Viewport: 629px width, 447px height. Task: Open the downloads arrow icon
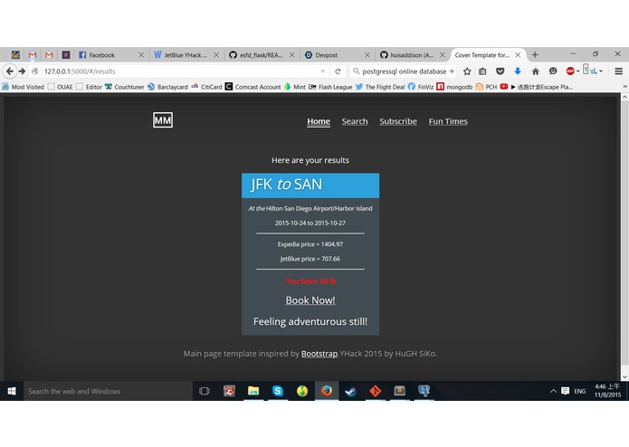click(518, 71)
